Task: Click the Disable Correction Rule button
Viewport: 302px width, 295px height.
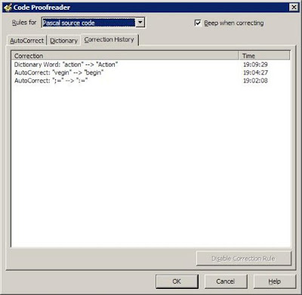Action: (x=244, y=259)
